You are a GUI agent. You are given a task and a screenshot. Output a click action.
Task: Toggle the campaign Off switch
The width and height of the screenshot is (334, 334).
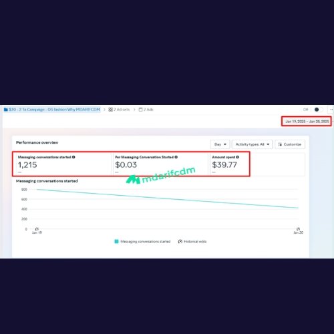click(x=319, y=110)
